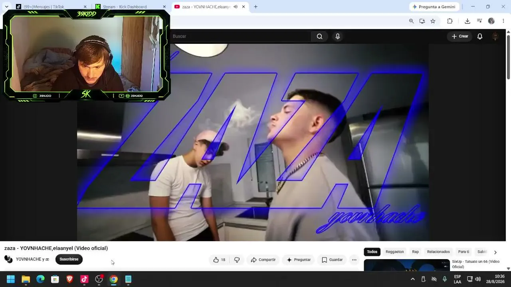This screenshot has width=511, height=287.
Task: Click the safely remove hardware tray icon
Action: pyautogui.click(x=424, y=279)
